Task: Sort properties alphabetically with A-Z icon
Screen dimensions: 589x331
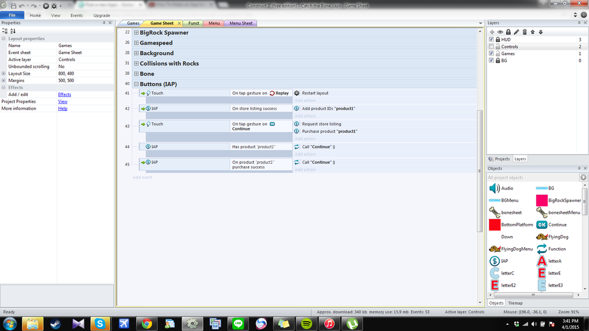Action: (13, 31)
